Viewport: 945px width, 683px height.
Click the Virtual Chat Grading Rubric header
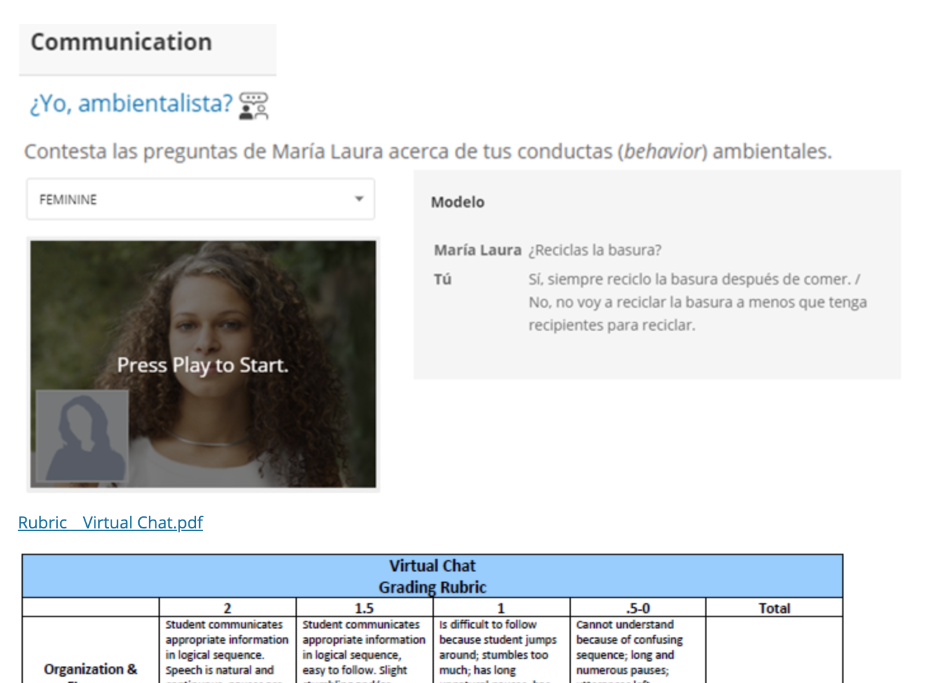coord(433,576)
